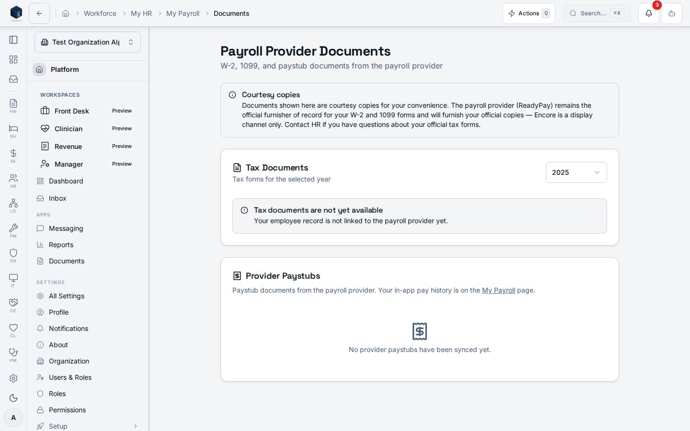Go to Dashboard in sidebar
Image resolution: width=690 pixels, height=431 pixels.
tap(88, 181)
